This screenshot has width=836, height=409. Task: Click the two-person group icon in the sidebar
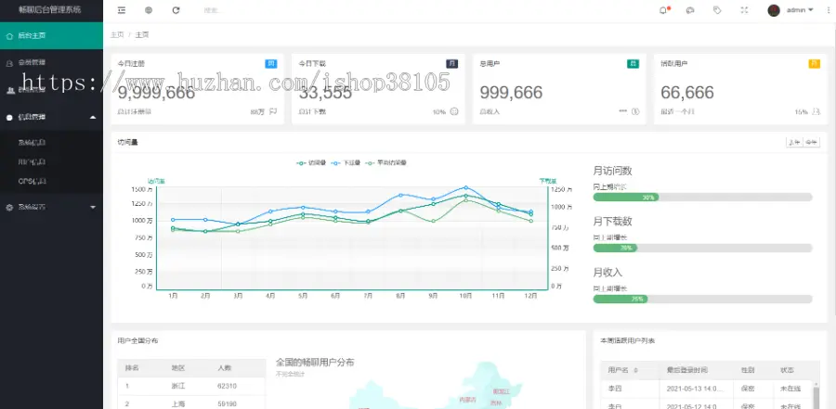point(9,90)
